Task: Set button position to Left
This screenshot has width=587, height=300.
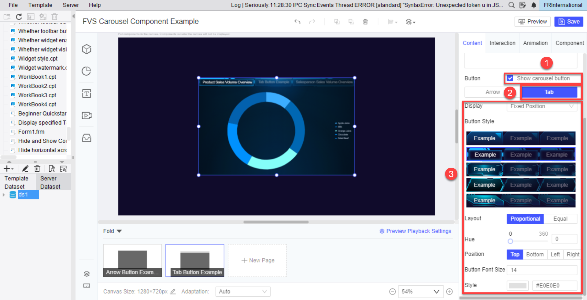Action: [555, 255]
